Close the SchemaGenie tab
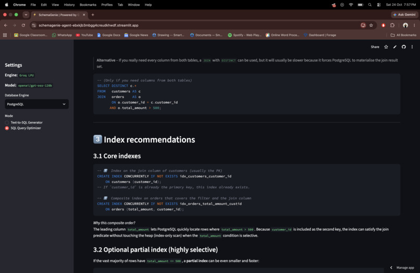The width and height of the screenshot is (420, 273). pyautogui.click(x=84, y=15)
